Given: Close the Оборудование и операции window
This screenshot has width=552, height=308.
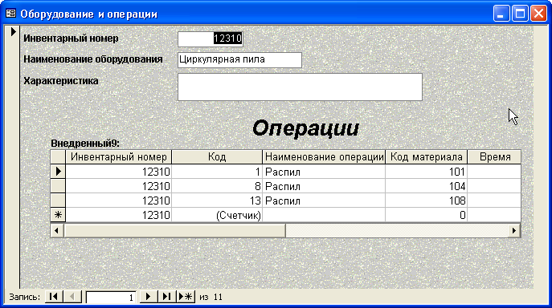Looking at the screenshot, I should click(538, 14).
